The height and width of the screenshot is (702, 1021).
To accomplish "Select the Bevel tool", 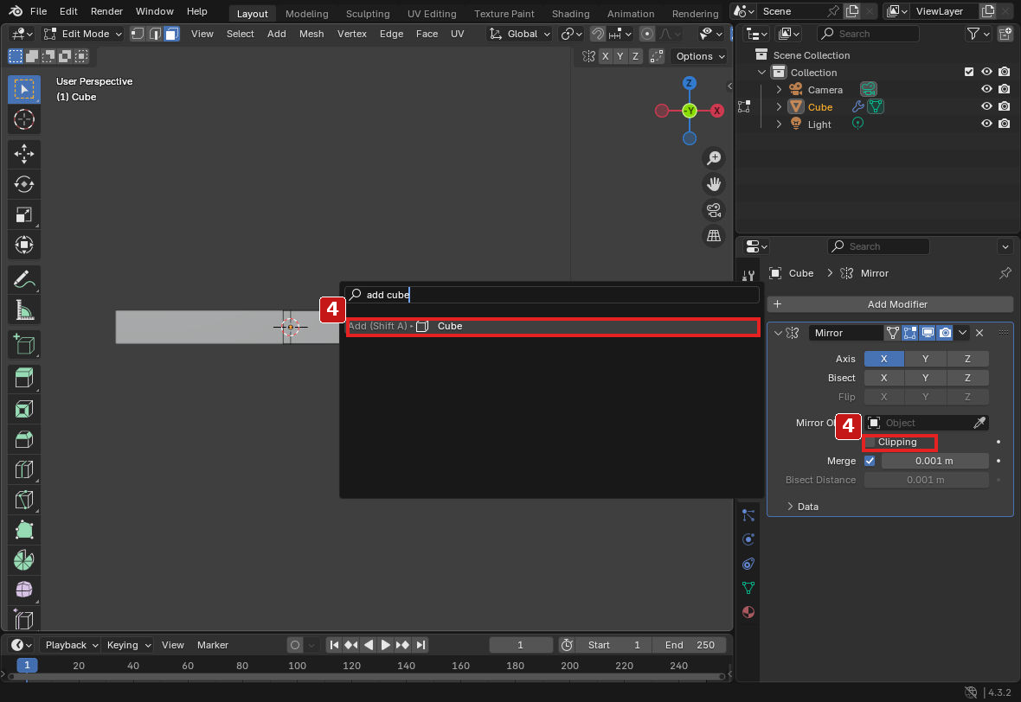I will [24, 439].
